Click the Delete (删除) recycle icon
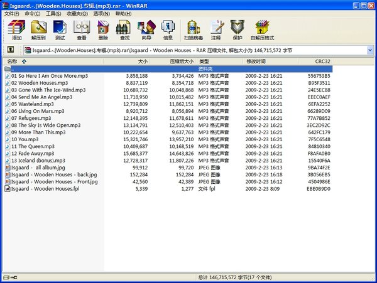Screen dimensions: 377x283 pyautogui.click(x=103, y=30)
